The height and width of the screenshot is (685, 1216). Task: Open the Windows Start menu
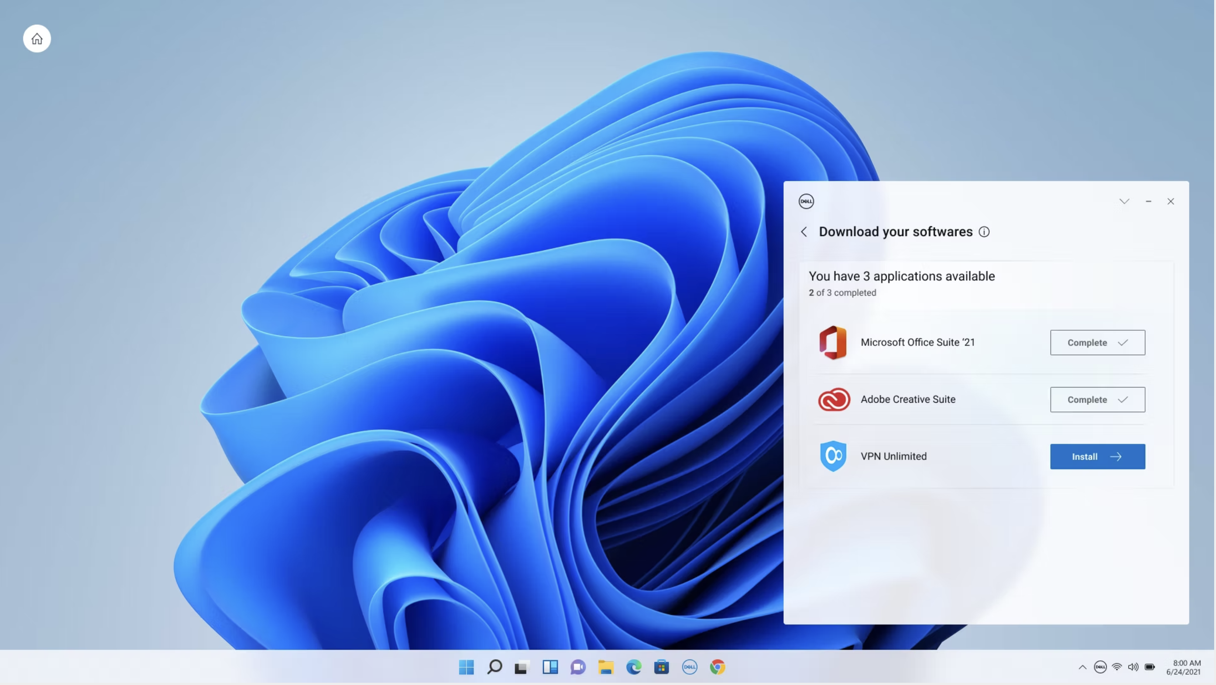point(466,667)
